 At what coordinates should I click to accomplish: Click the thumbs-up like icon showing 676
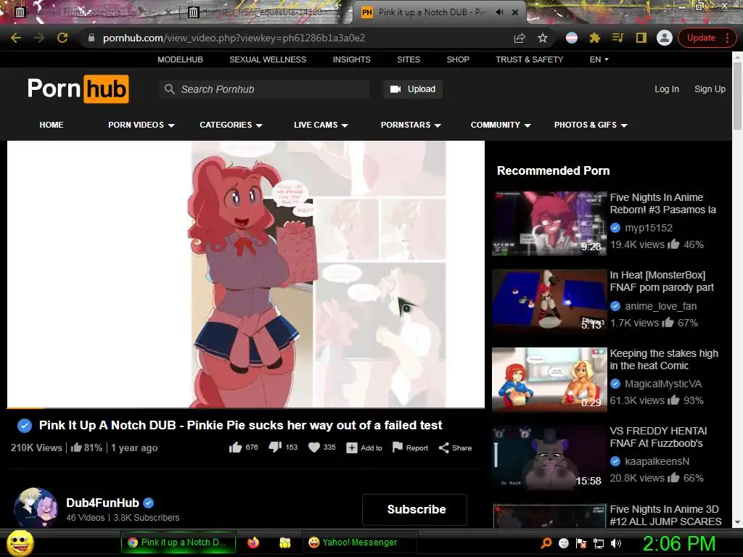point(236,447)
